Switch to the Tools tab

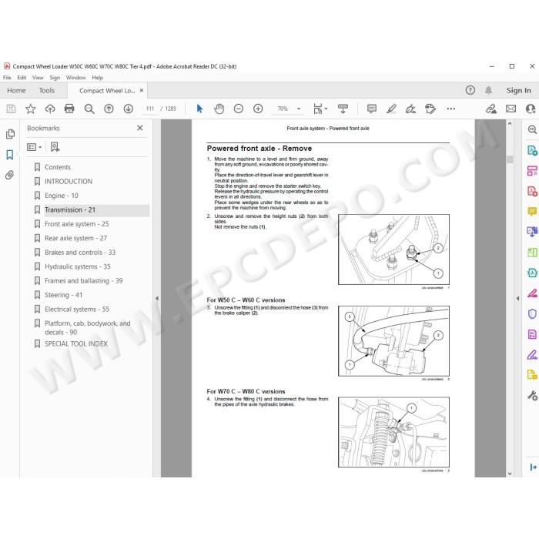click(47, 90)
